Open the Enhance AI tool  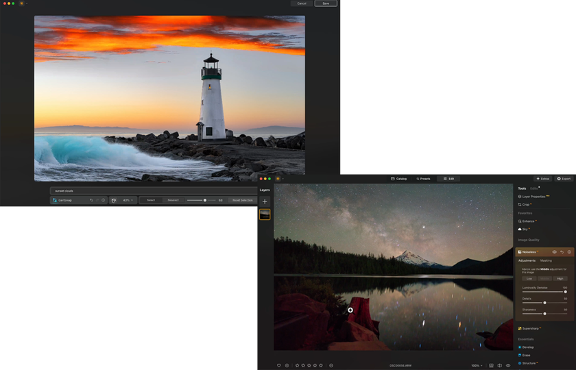(527, 221)
